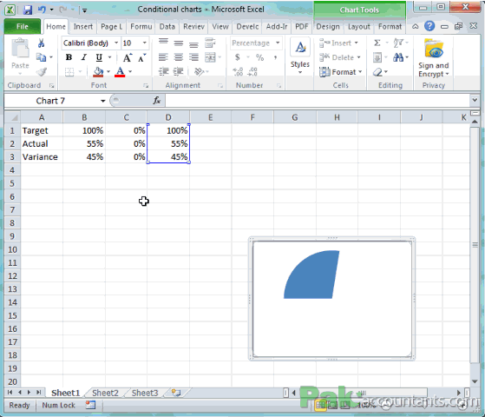The height and width of the screenshot is (417, 485).
Task: Click the Format button in Cells group
Action: click(341, 72)
